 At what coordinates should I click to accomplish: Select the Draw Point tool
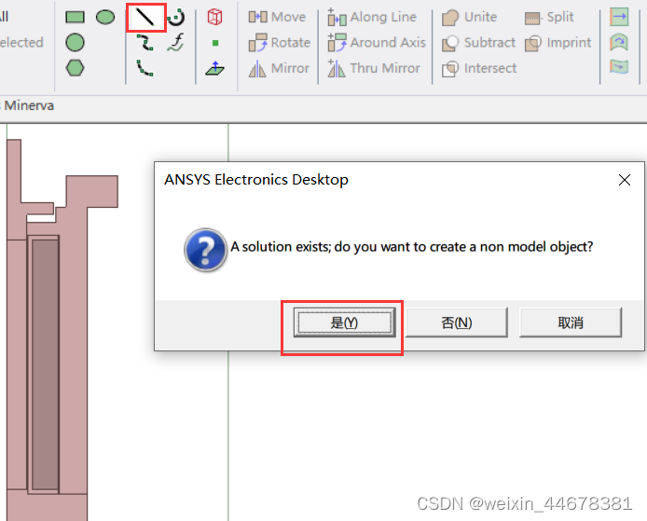click(x=215, y=43)
